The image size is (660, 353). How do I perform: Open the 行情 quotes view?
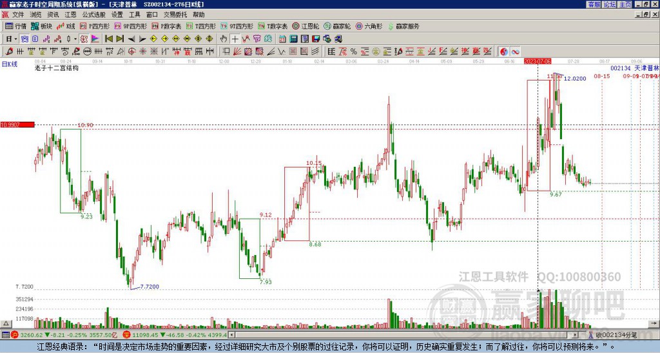click(x=15, y=26)
